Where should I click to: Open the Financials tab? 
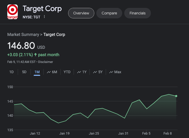pyautogui.click(x=137, y=13)
